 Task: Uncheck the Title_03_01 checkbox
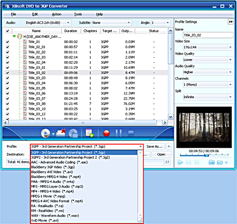pyautogui.click(x=8, y=68)
